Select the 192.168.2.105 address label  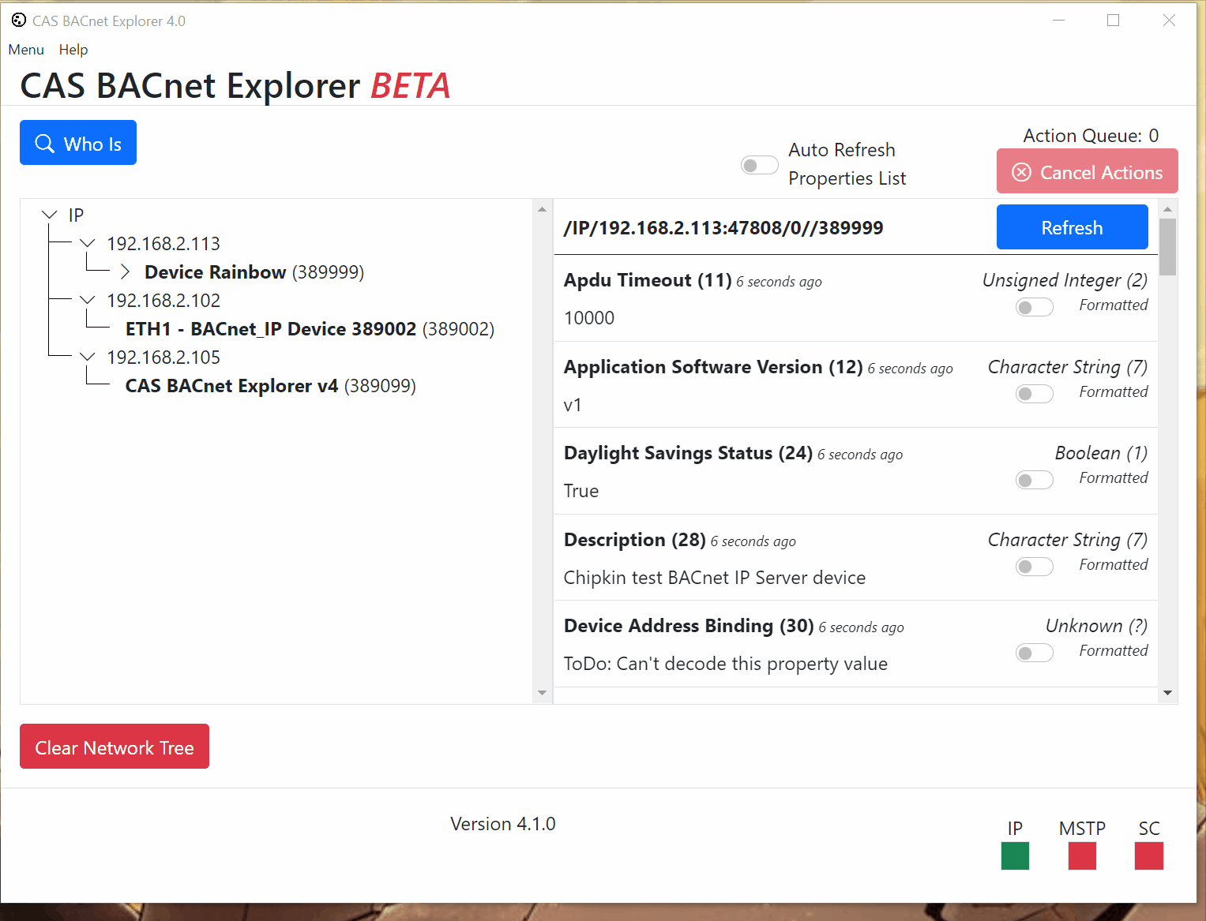tap(163, 358)
